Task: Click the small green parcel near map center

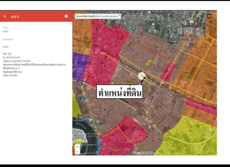Action: click(147, 62)
